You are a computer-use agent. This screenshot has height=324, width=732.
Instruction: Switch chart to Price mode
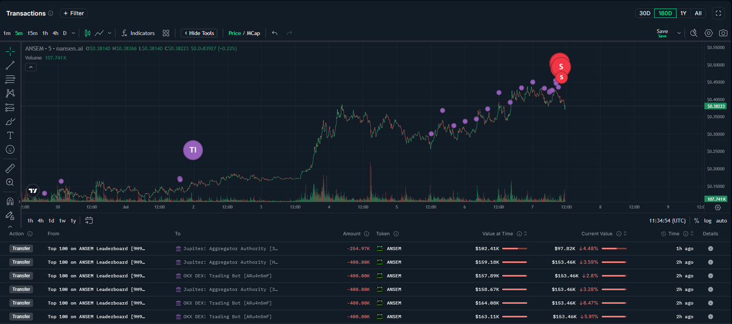click(234, 33)
